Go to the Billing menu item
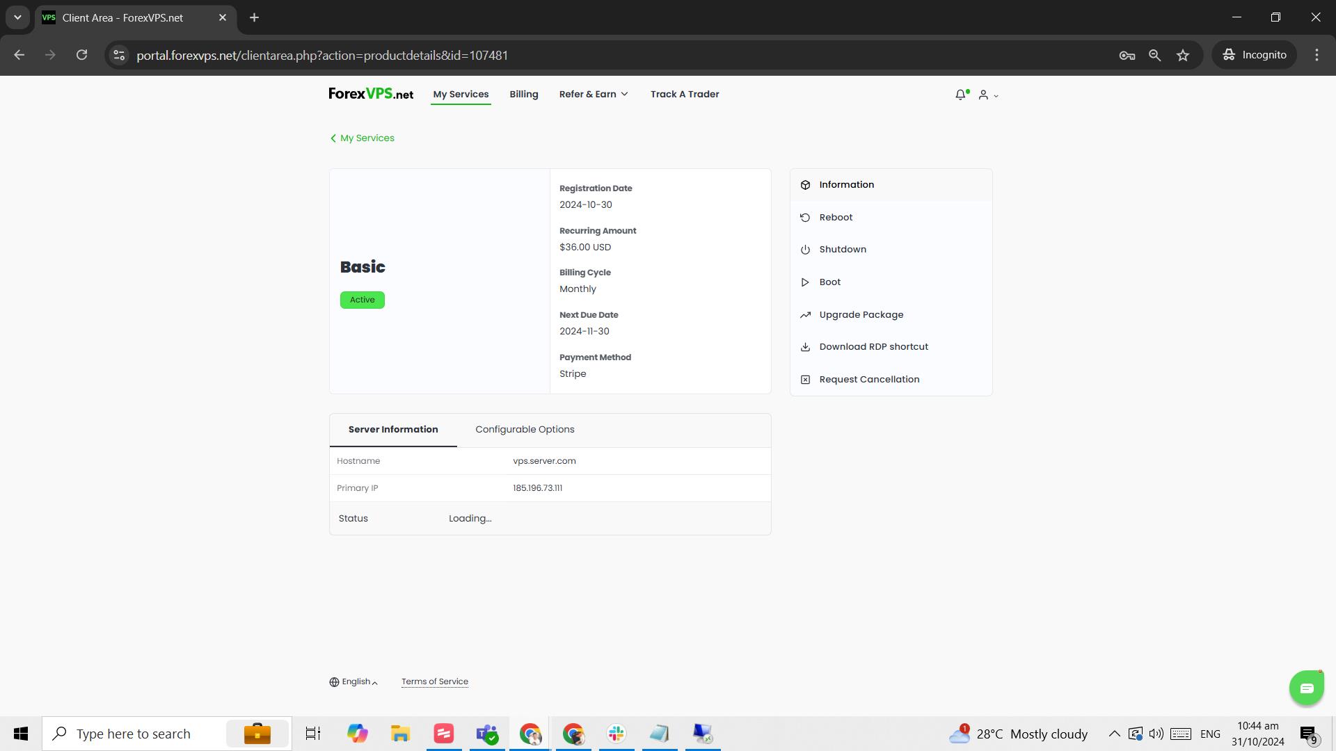The image size is (1336, 751). pyautogui.click(x=524, y=95)
